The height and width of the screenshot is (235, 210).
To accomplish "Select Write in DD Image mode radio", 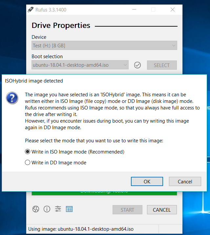I will click(x=28, y=162).
